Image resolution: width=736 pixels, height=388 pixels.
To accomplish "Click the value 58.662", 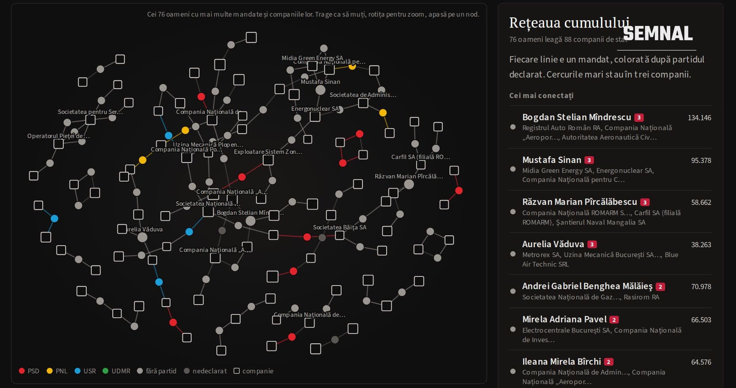I will (x=701, y=203).
